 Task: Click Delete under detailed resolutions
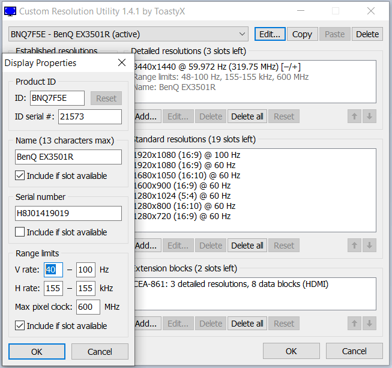(x=211, y=116)
